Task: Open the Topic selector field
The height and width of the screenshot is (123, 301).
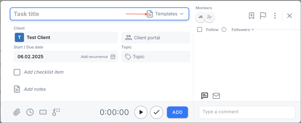Action: [156, 57]
